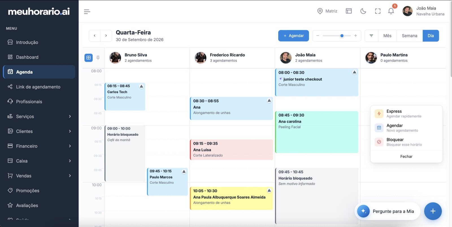The image size is (452, 227).
Task: Open junior teste checkout appointment
Action: (317, 82)
